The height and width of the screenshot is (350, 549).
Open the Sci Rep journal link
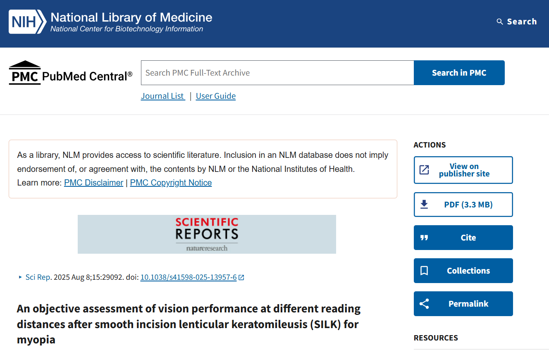(x=38, y=277)
